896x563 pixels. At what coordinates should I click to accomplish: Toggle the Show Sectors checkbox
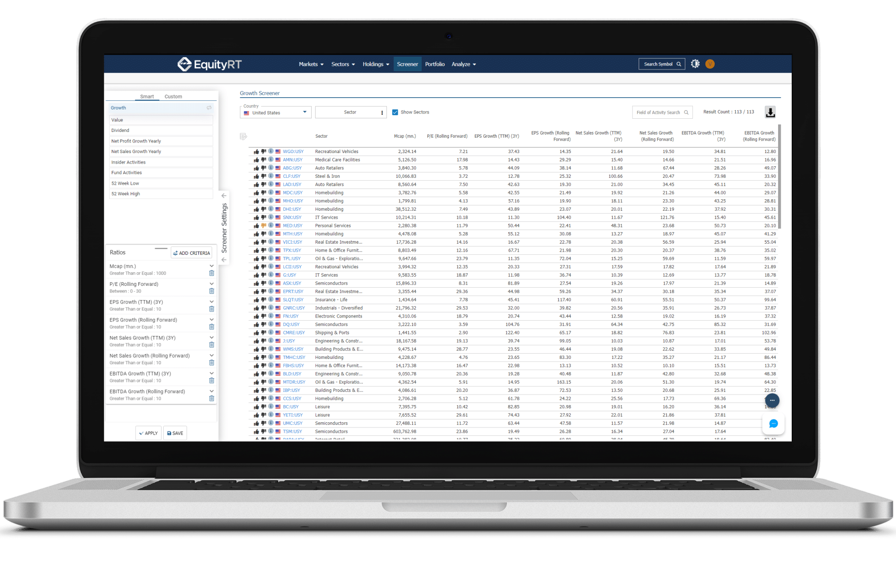click(395, 112)
